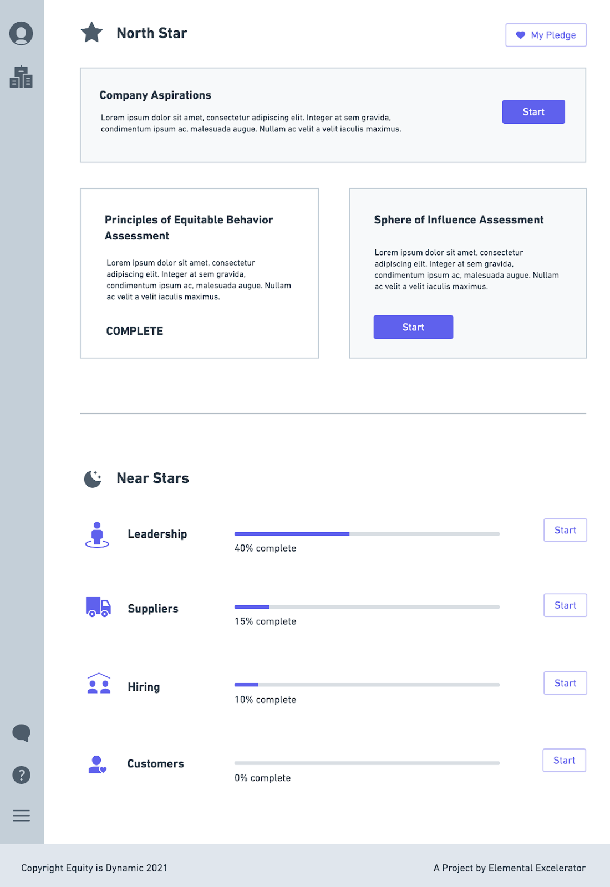The width and height of the screenshot is (610, 887).
Task: Click the Customers person-heart icon
Action: click(x=97, y=764)
